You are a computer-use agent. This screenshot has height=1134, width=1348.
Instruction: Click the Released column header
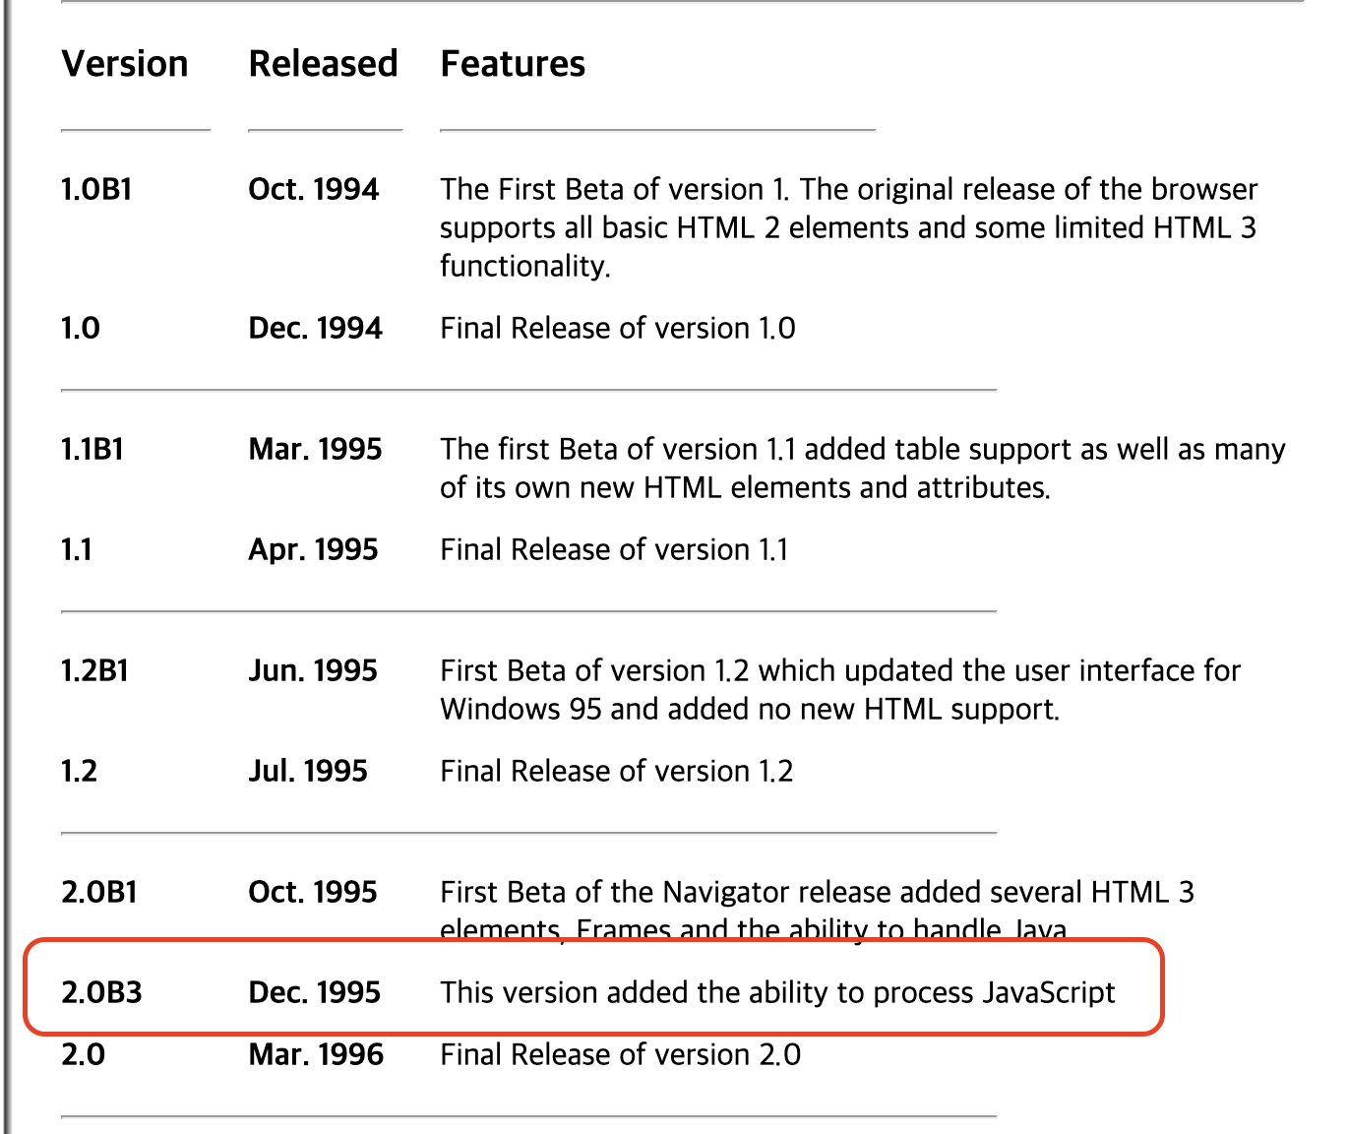point(323,64)
